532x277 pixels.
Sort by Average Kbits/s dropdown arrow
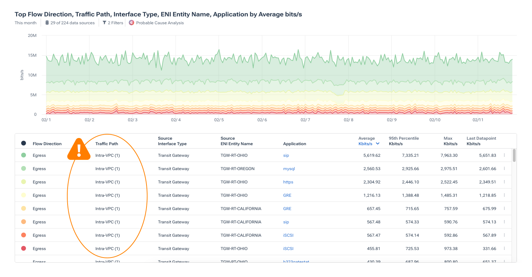click(x=378, y=144)
